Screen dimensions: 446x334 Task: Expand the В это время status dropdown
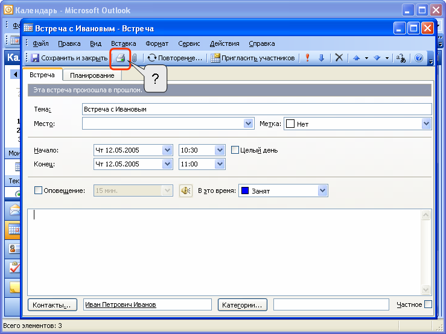pyautogui.click(x=322, y=191)
